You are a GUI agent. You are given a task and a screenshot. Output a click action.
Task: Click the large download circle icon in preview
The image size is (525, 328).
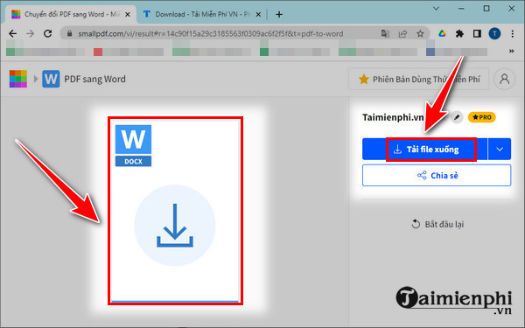pyautogui.click(x=175, y=226)
